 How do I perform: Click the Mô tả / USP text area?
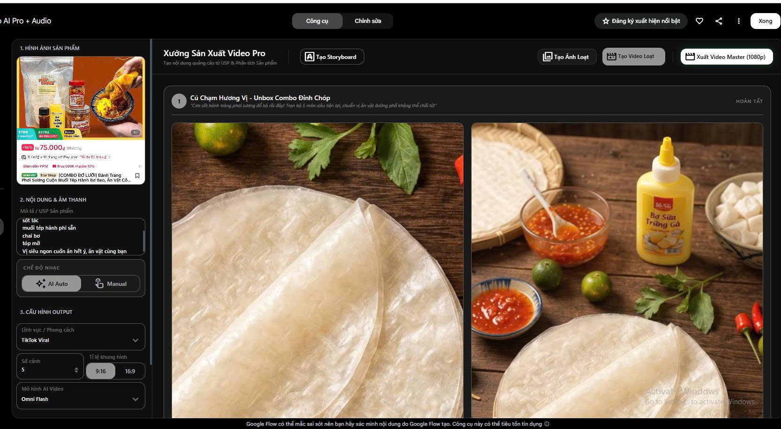80,236
